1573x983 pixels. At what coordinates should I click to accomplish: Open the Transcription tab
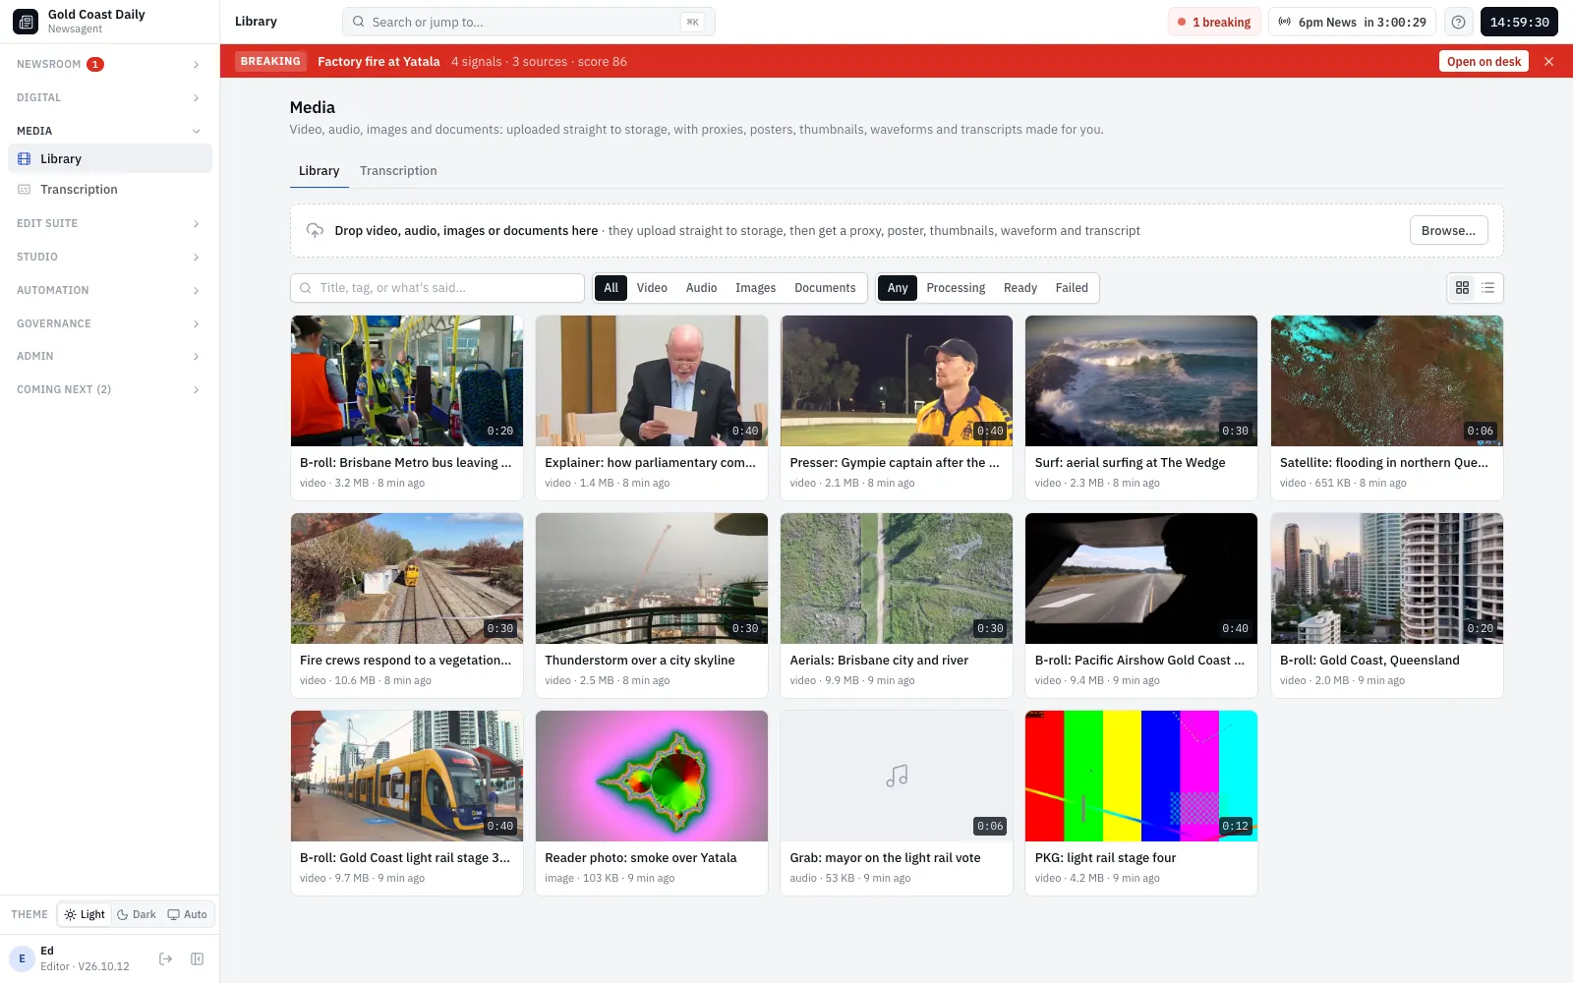(x=398, y=171)
